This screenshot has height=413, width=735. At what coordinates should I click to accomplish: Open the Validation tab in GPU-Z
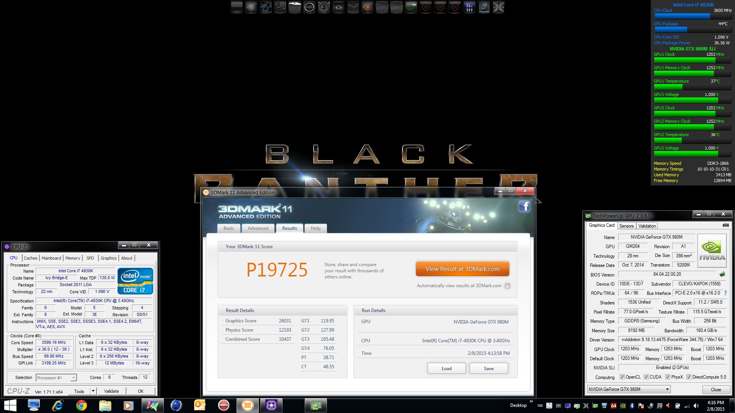tap(647, 226)
